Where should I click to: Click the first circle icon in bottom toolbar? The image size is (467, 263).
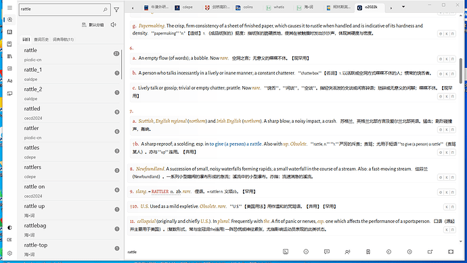306,252
